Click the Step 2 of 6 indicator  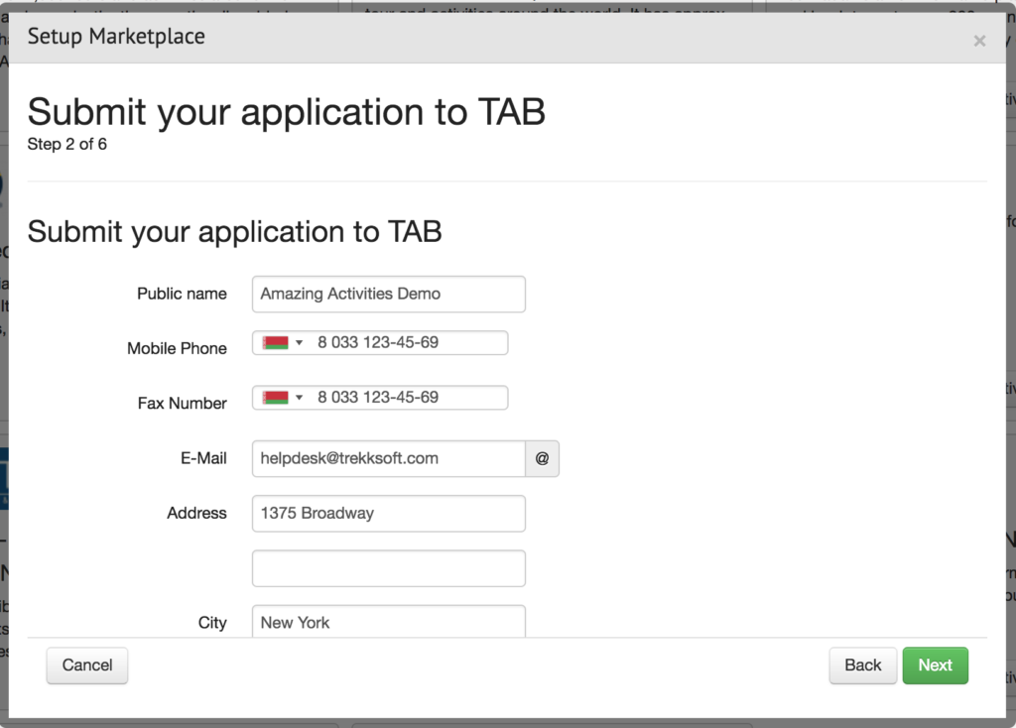click(x=67, y=145)
